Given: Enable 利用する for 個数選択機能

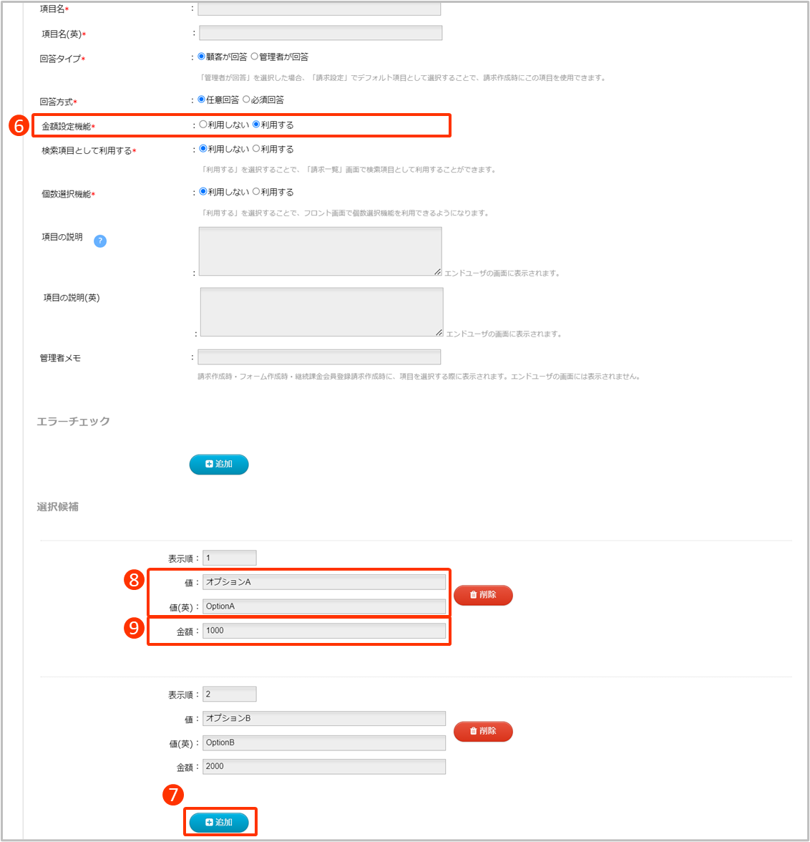Looking at the screenshot, I should click(256, 193).
